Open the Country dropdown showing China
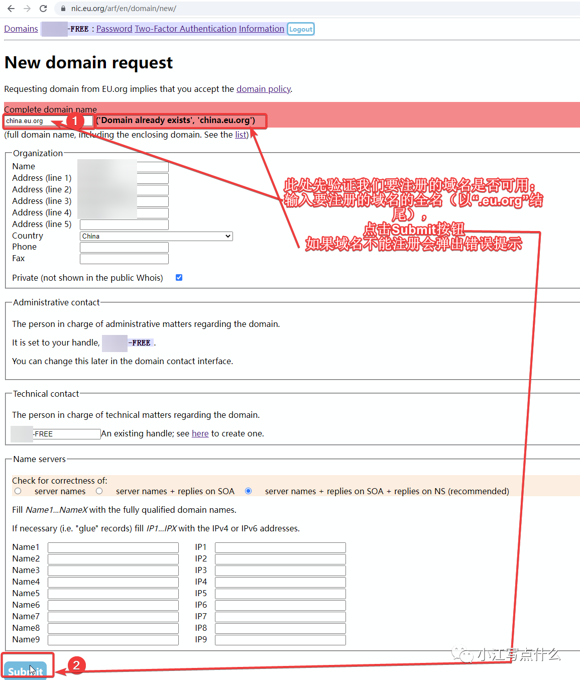 pos(156,236)
